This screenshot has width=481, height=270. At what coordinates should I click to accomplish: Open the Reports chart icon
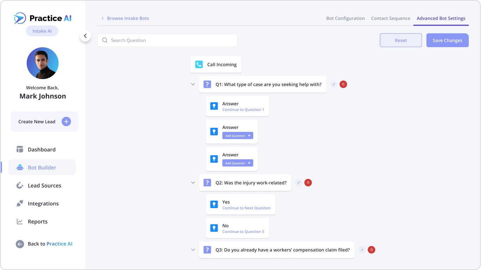pos(20,221)
